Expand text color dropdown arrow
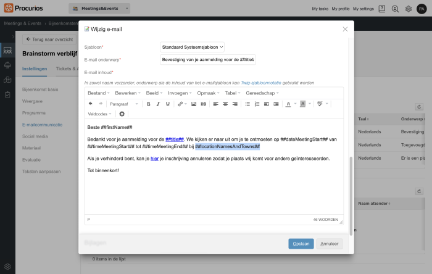Viewport: 432px width, 274px height. coord(296,104)
